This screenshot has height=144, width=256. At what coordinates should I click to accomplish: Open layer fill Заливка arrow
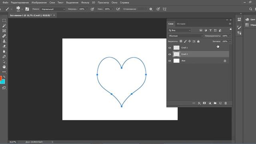[230, 41]
